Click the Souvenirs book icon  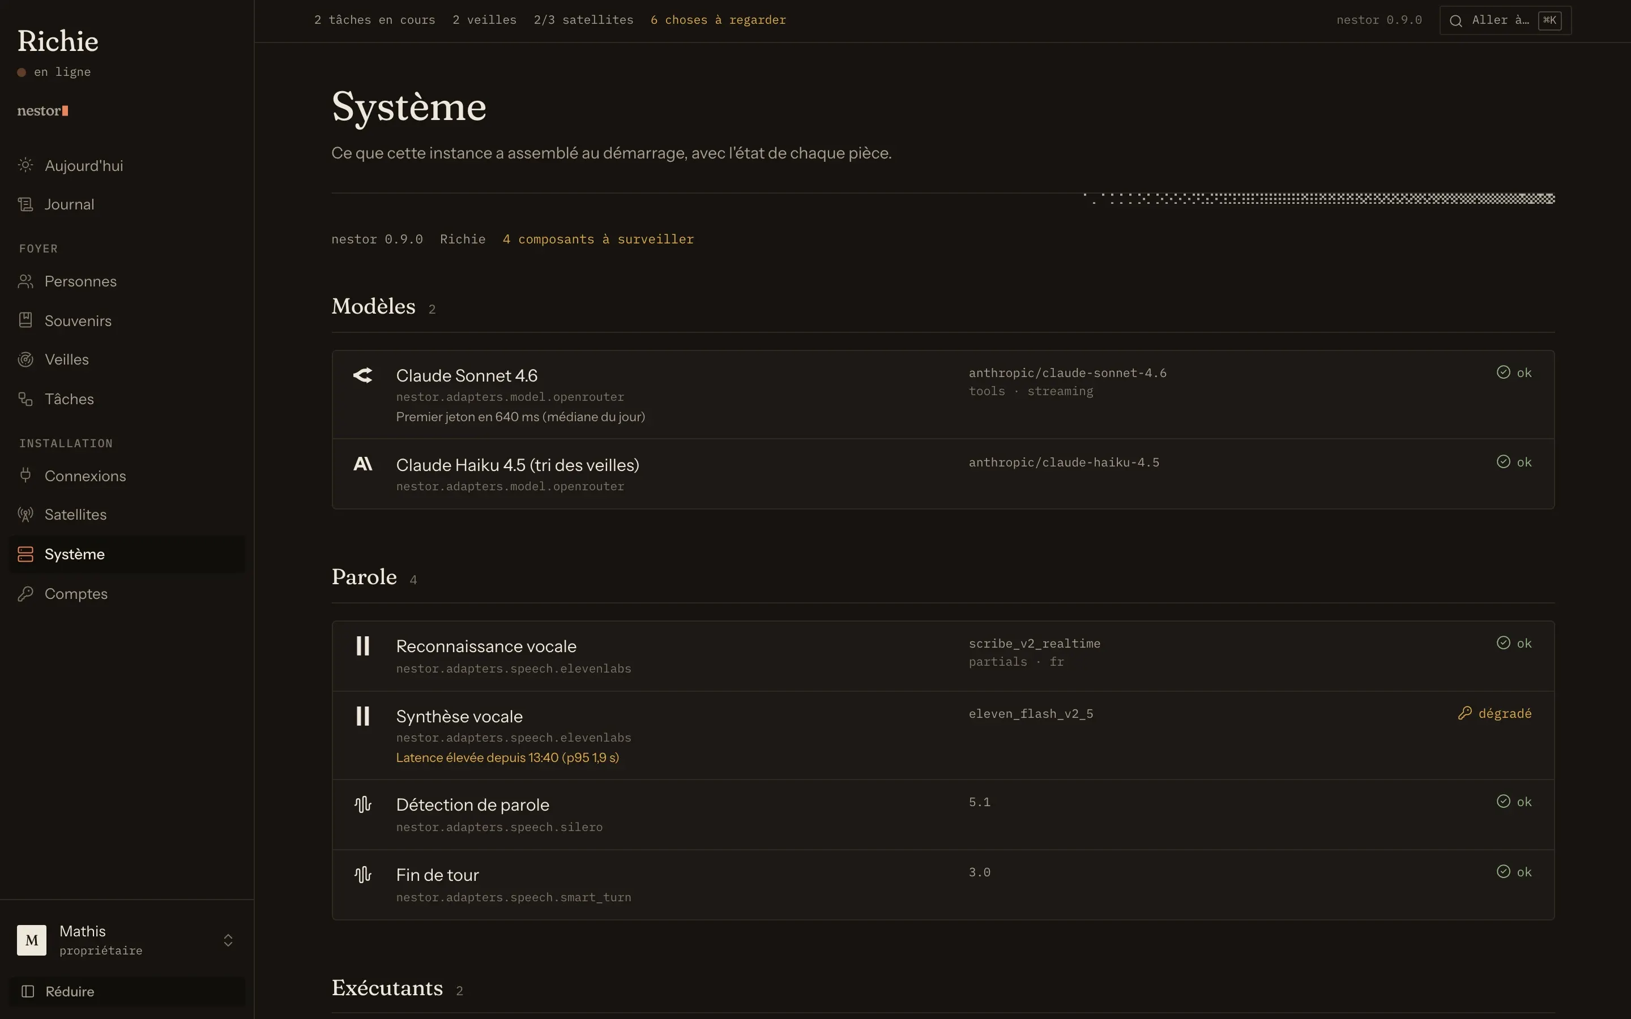(25, 320)
